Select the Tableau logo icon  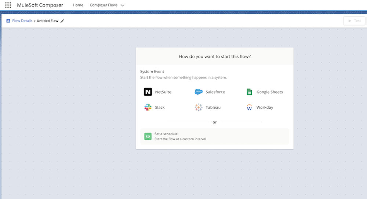tap(199, 107)
